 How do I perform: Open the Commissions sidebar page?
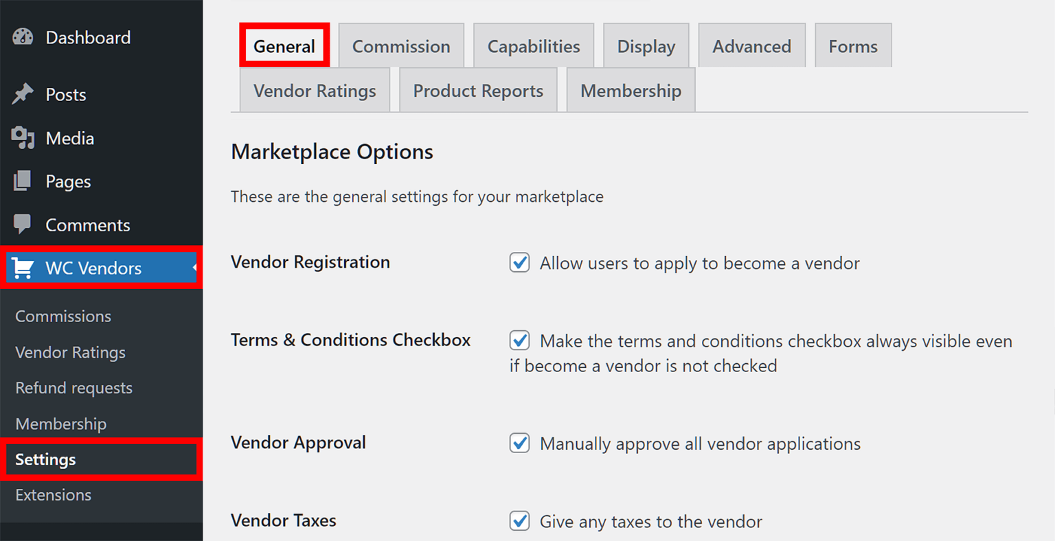coord(63,316)
